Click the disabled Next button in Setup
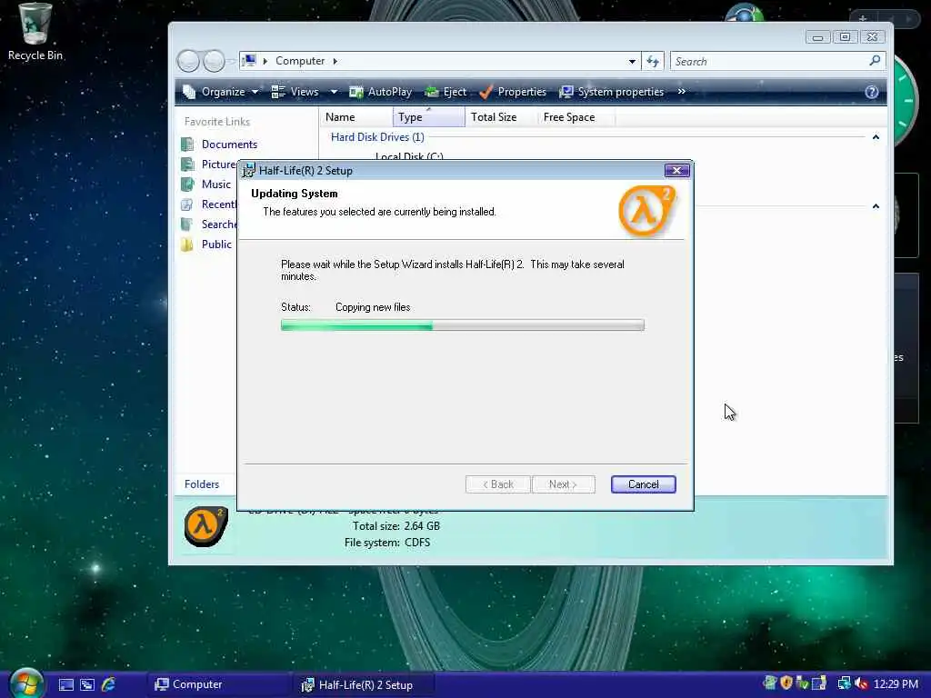Screen dimensions: 931x698 [563, 484]
